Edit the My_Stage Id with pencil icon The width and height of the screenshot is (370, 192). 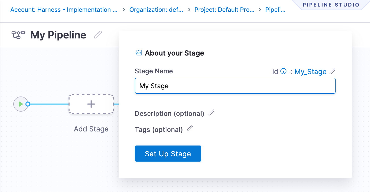332,71
